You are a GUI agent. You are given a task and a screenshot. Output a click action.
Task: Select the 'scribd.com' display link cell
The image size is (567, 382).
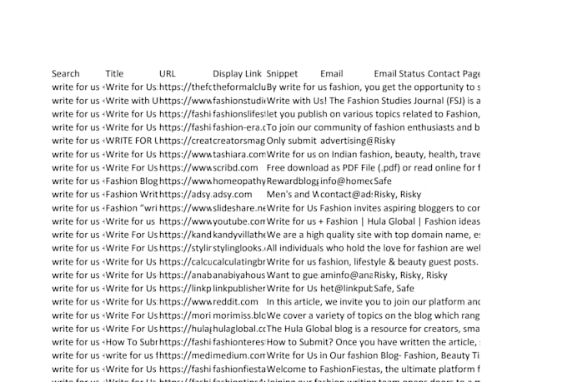point(235,168)
